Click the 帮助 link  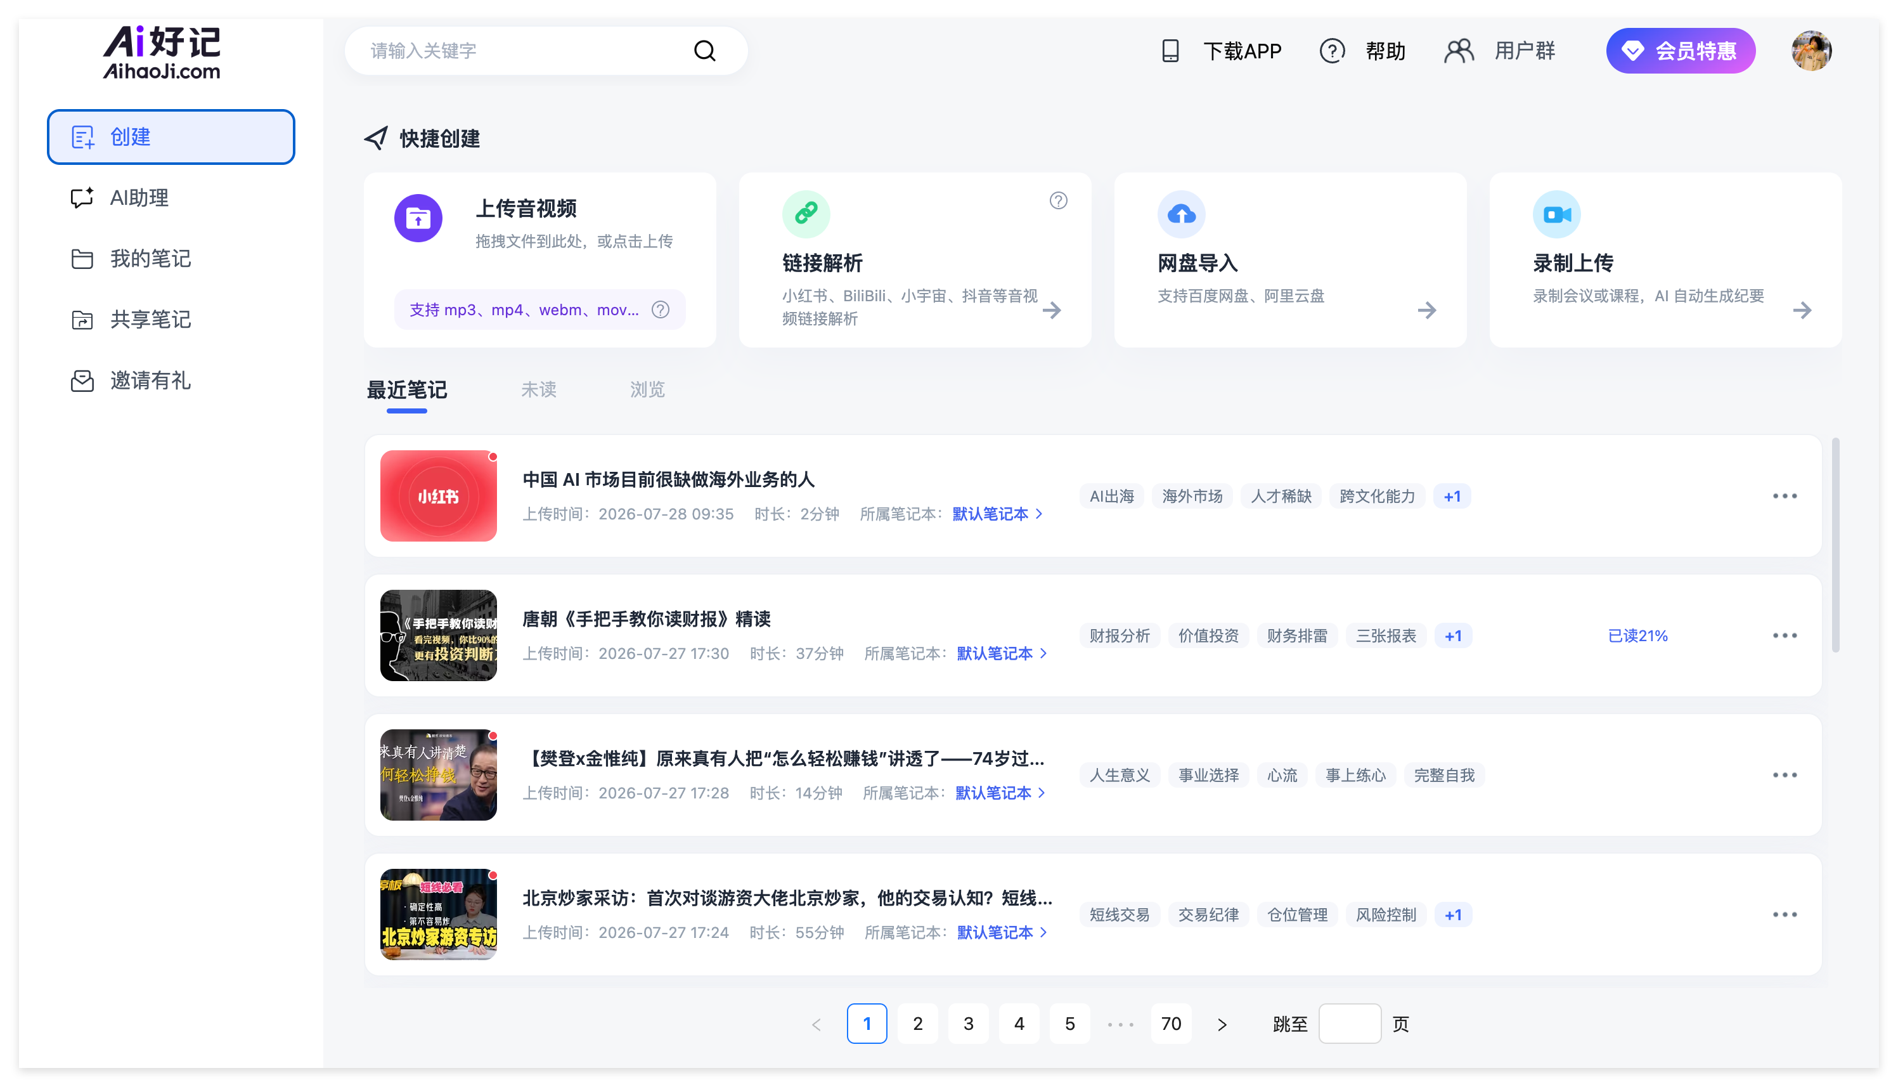coord(1385,51)
